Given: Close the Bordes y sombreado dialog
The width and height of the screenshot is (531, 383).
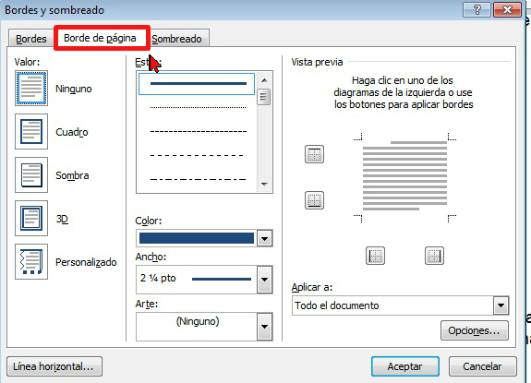Looking at the screenshot, I should [507, 10].
